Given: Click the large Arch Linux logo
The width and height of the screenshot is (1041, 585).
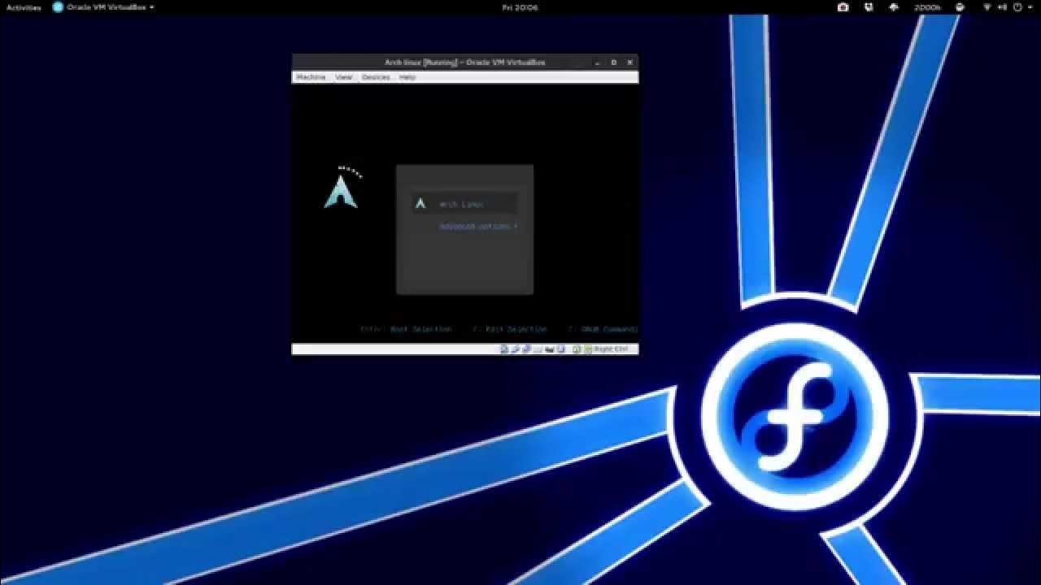Looking at the screenshot, I should click(342, 188).
